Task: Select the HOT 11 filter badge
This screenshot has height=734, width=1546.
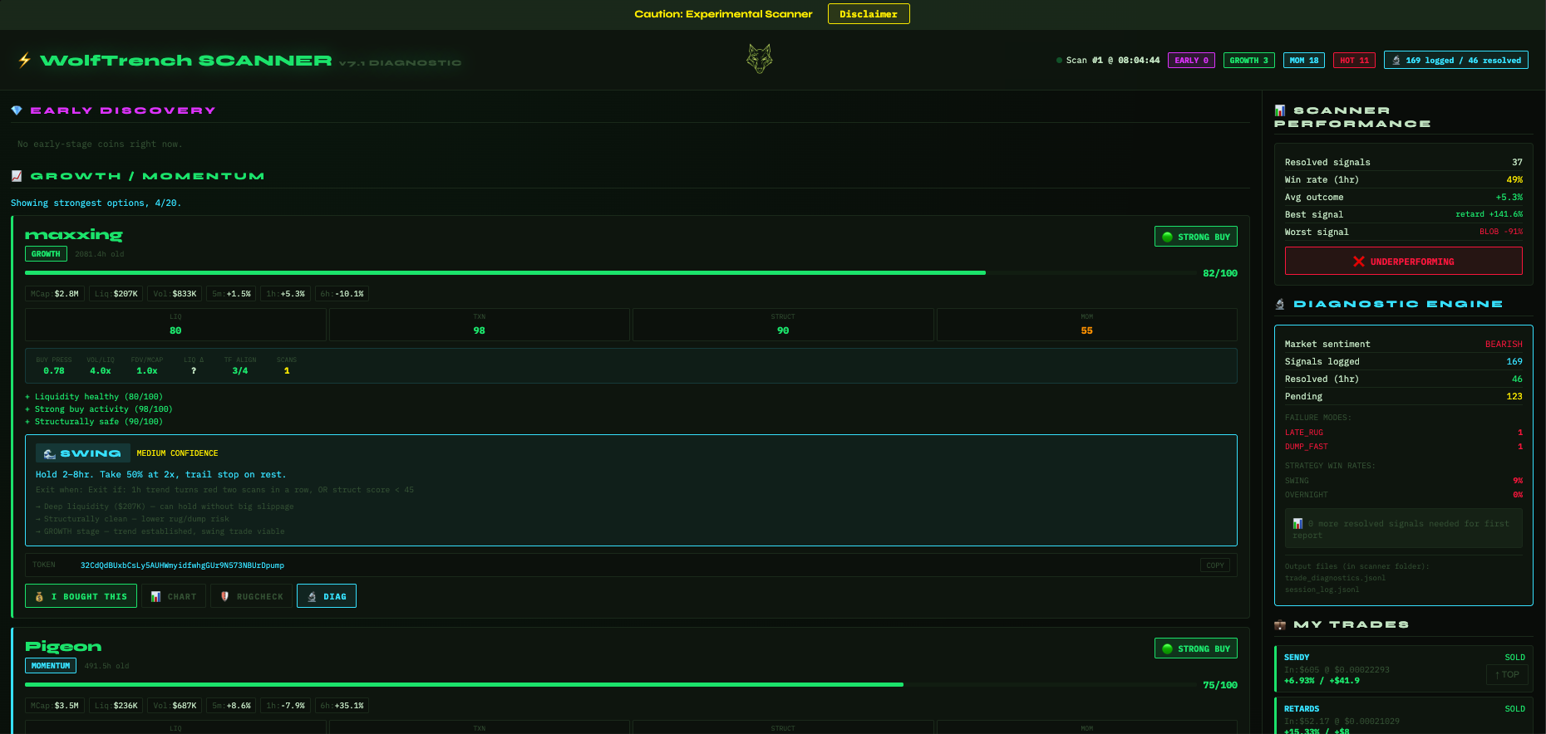Action: (1354, 61)
